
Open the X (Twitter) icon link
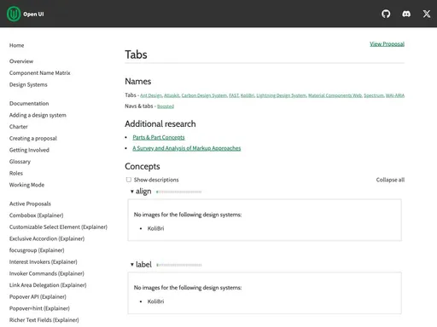(x=427, y=14)
